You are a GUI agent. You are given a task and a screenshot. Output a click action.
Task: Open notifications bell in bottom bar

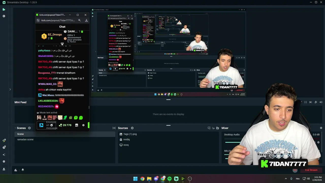[23, 170]
